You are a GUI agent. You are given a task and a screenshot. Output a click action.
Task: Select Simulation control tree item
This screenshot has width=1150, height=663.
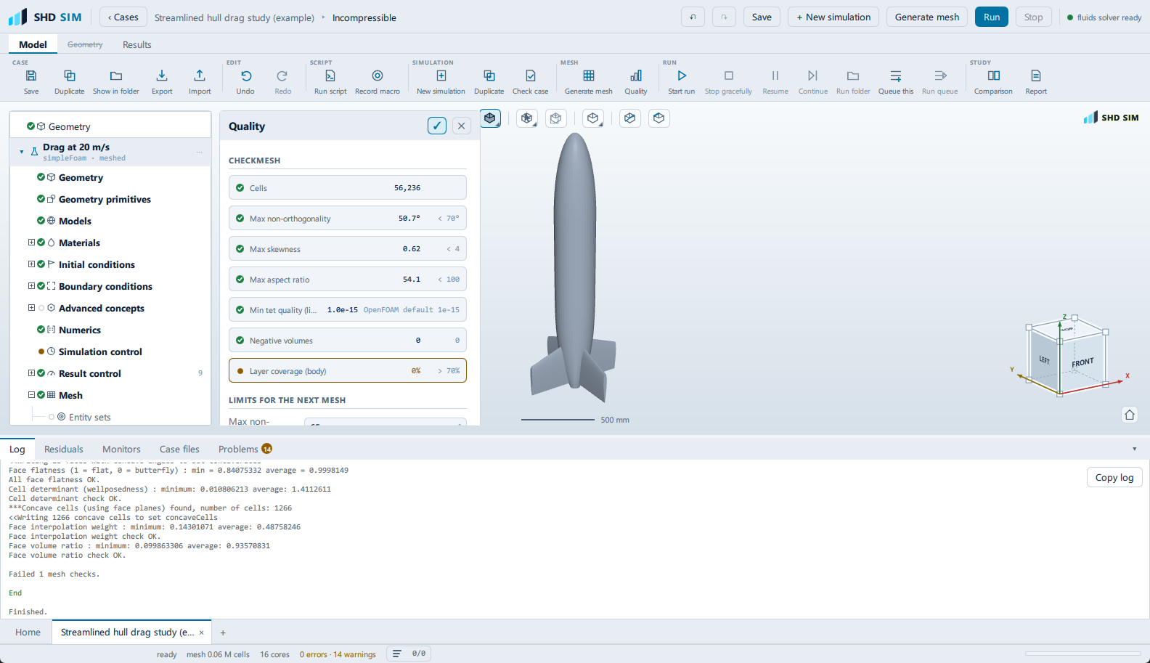[x=100, y=351]
